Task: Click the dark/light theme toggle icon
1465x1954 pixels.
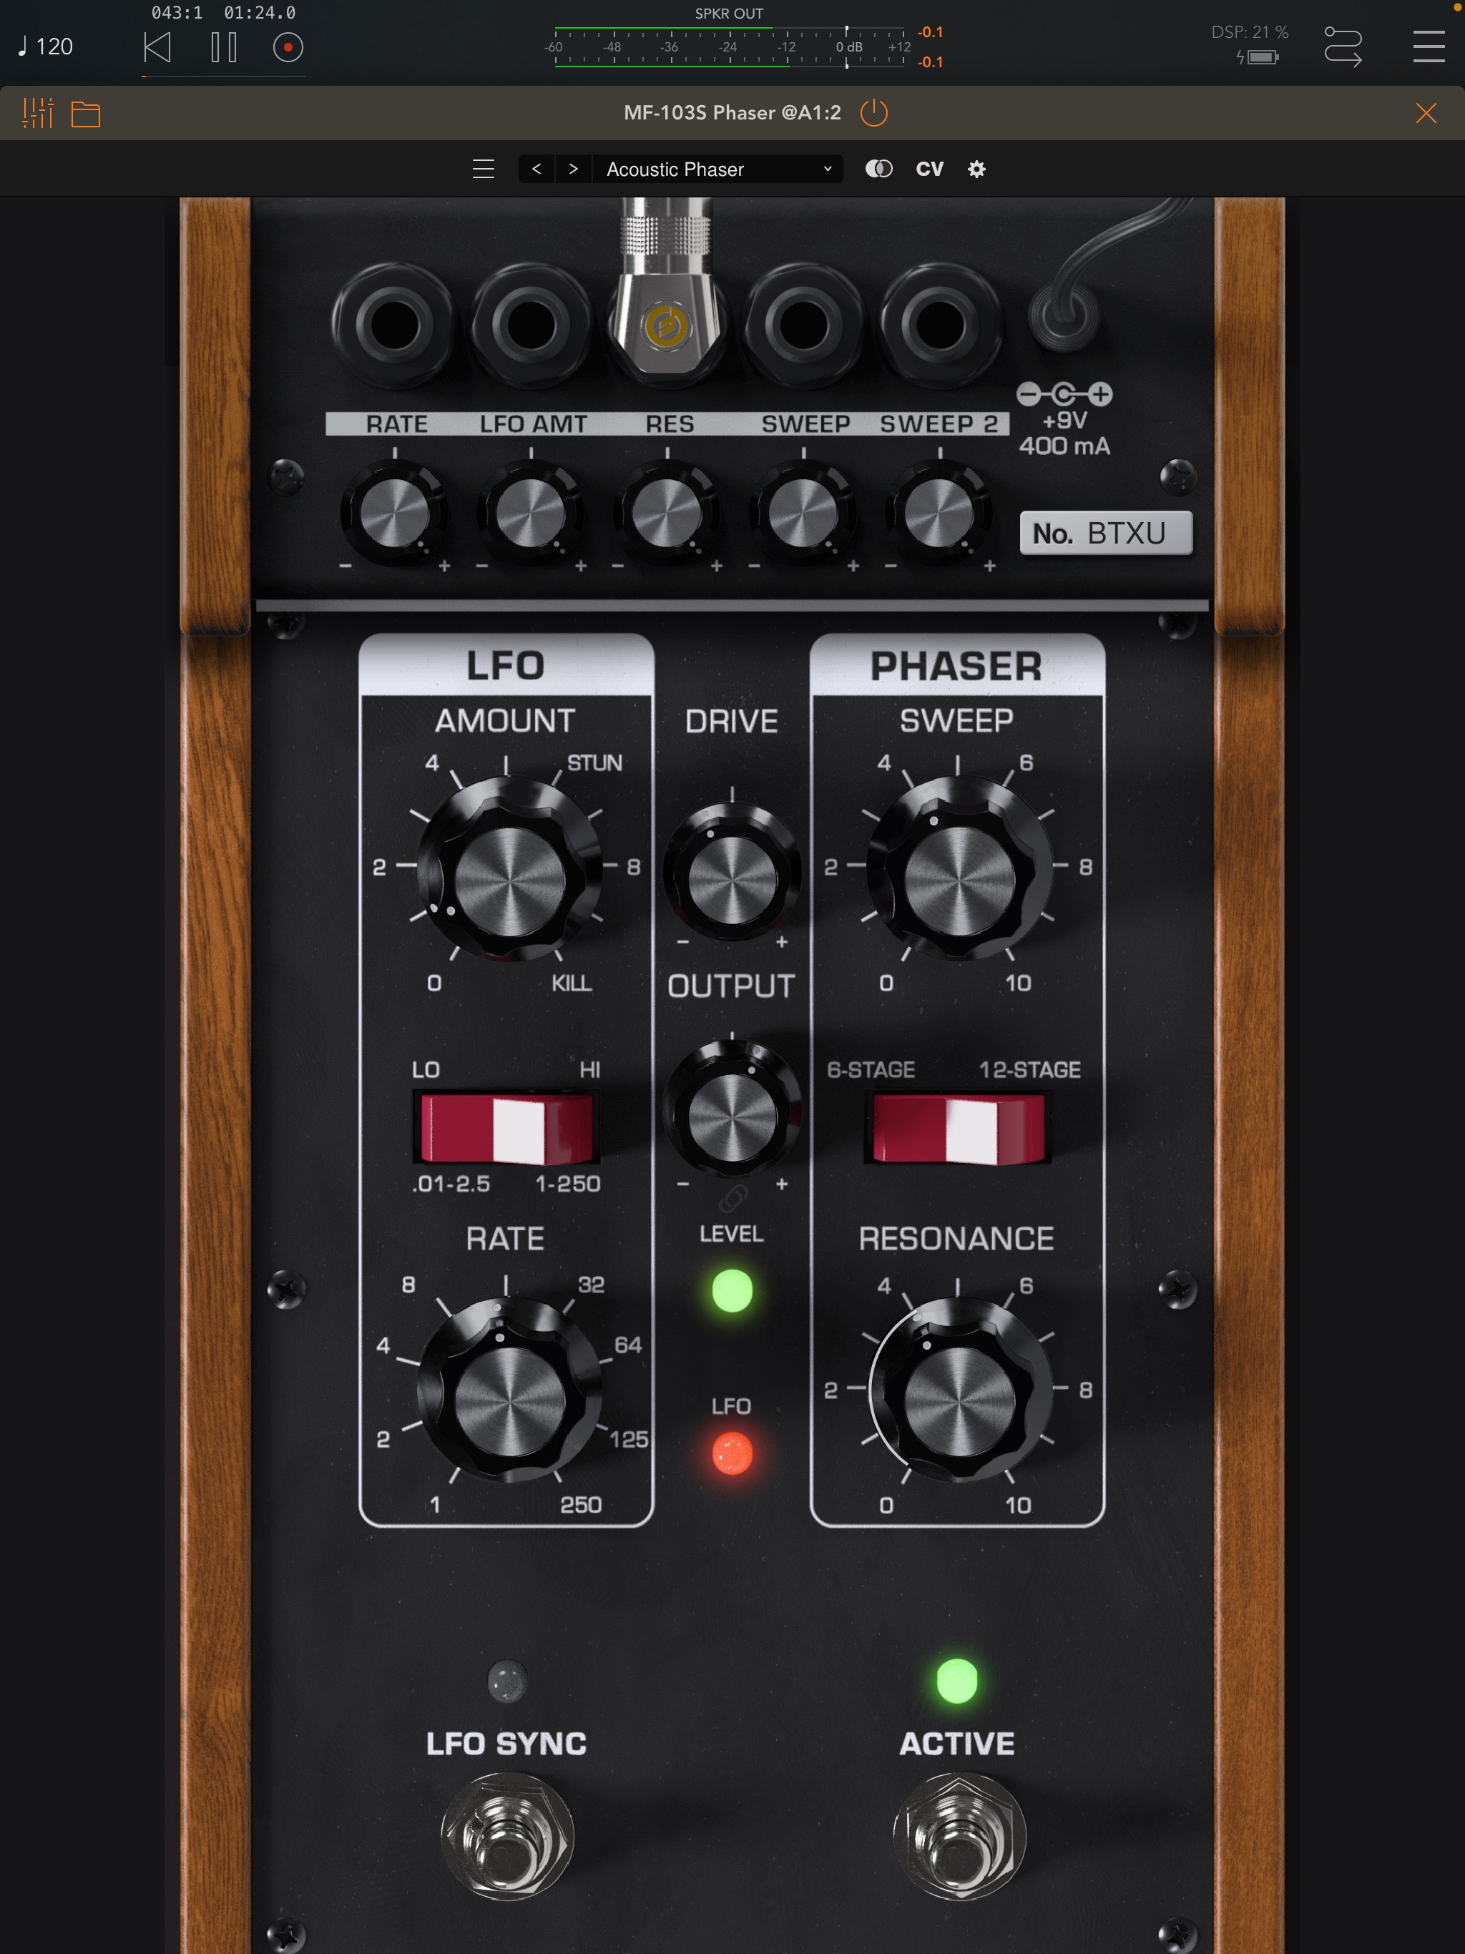Action: pos(877,170)
